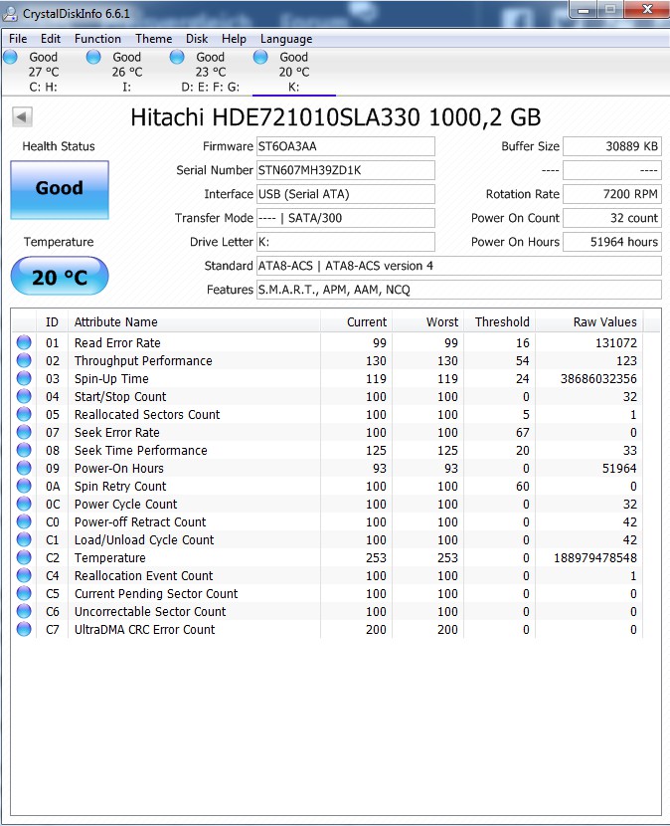Image resolution: width=670 pixels, height=826 pixels.
Task: Click the status orb for disk C: H:
Action: pos(11,57)
